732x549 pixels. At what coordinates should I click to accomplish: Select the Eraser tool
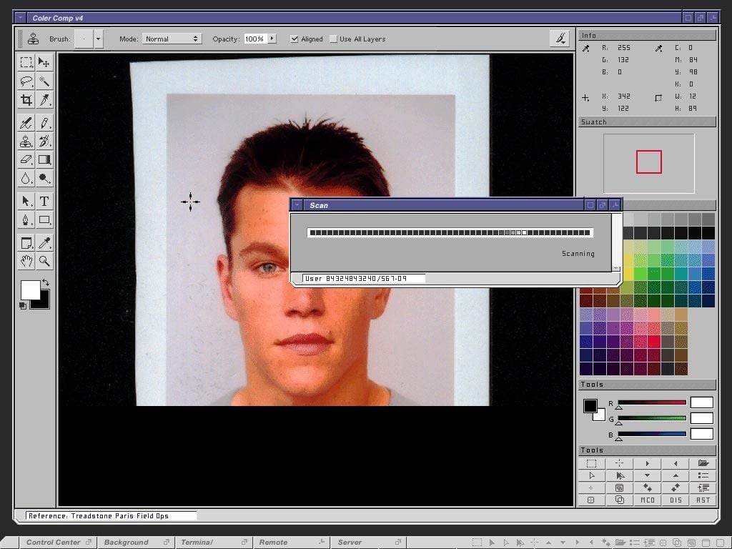coord(26,159)
